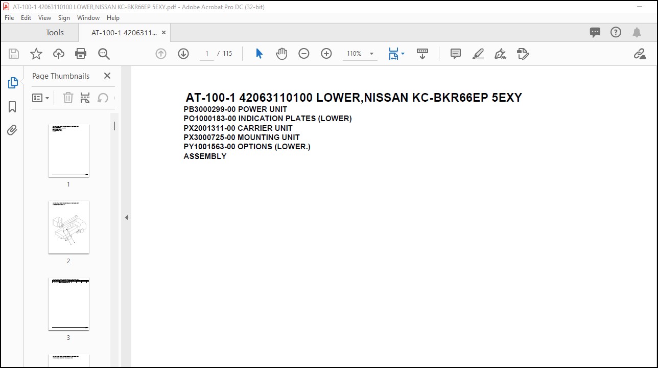Open the Edit menu
This screenshot has height=368, width=658.
point(26,17)
